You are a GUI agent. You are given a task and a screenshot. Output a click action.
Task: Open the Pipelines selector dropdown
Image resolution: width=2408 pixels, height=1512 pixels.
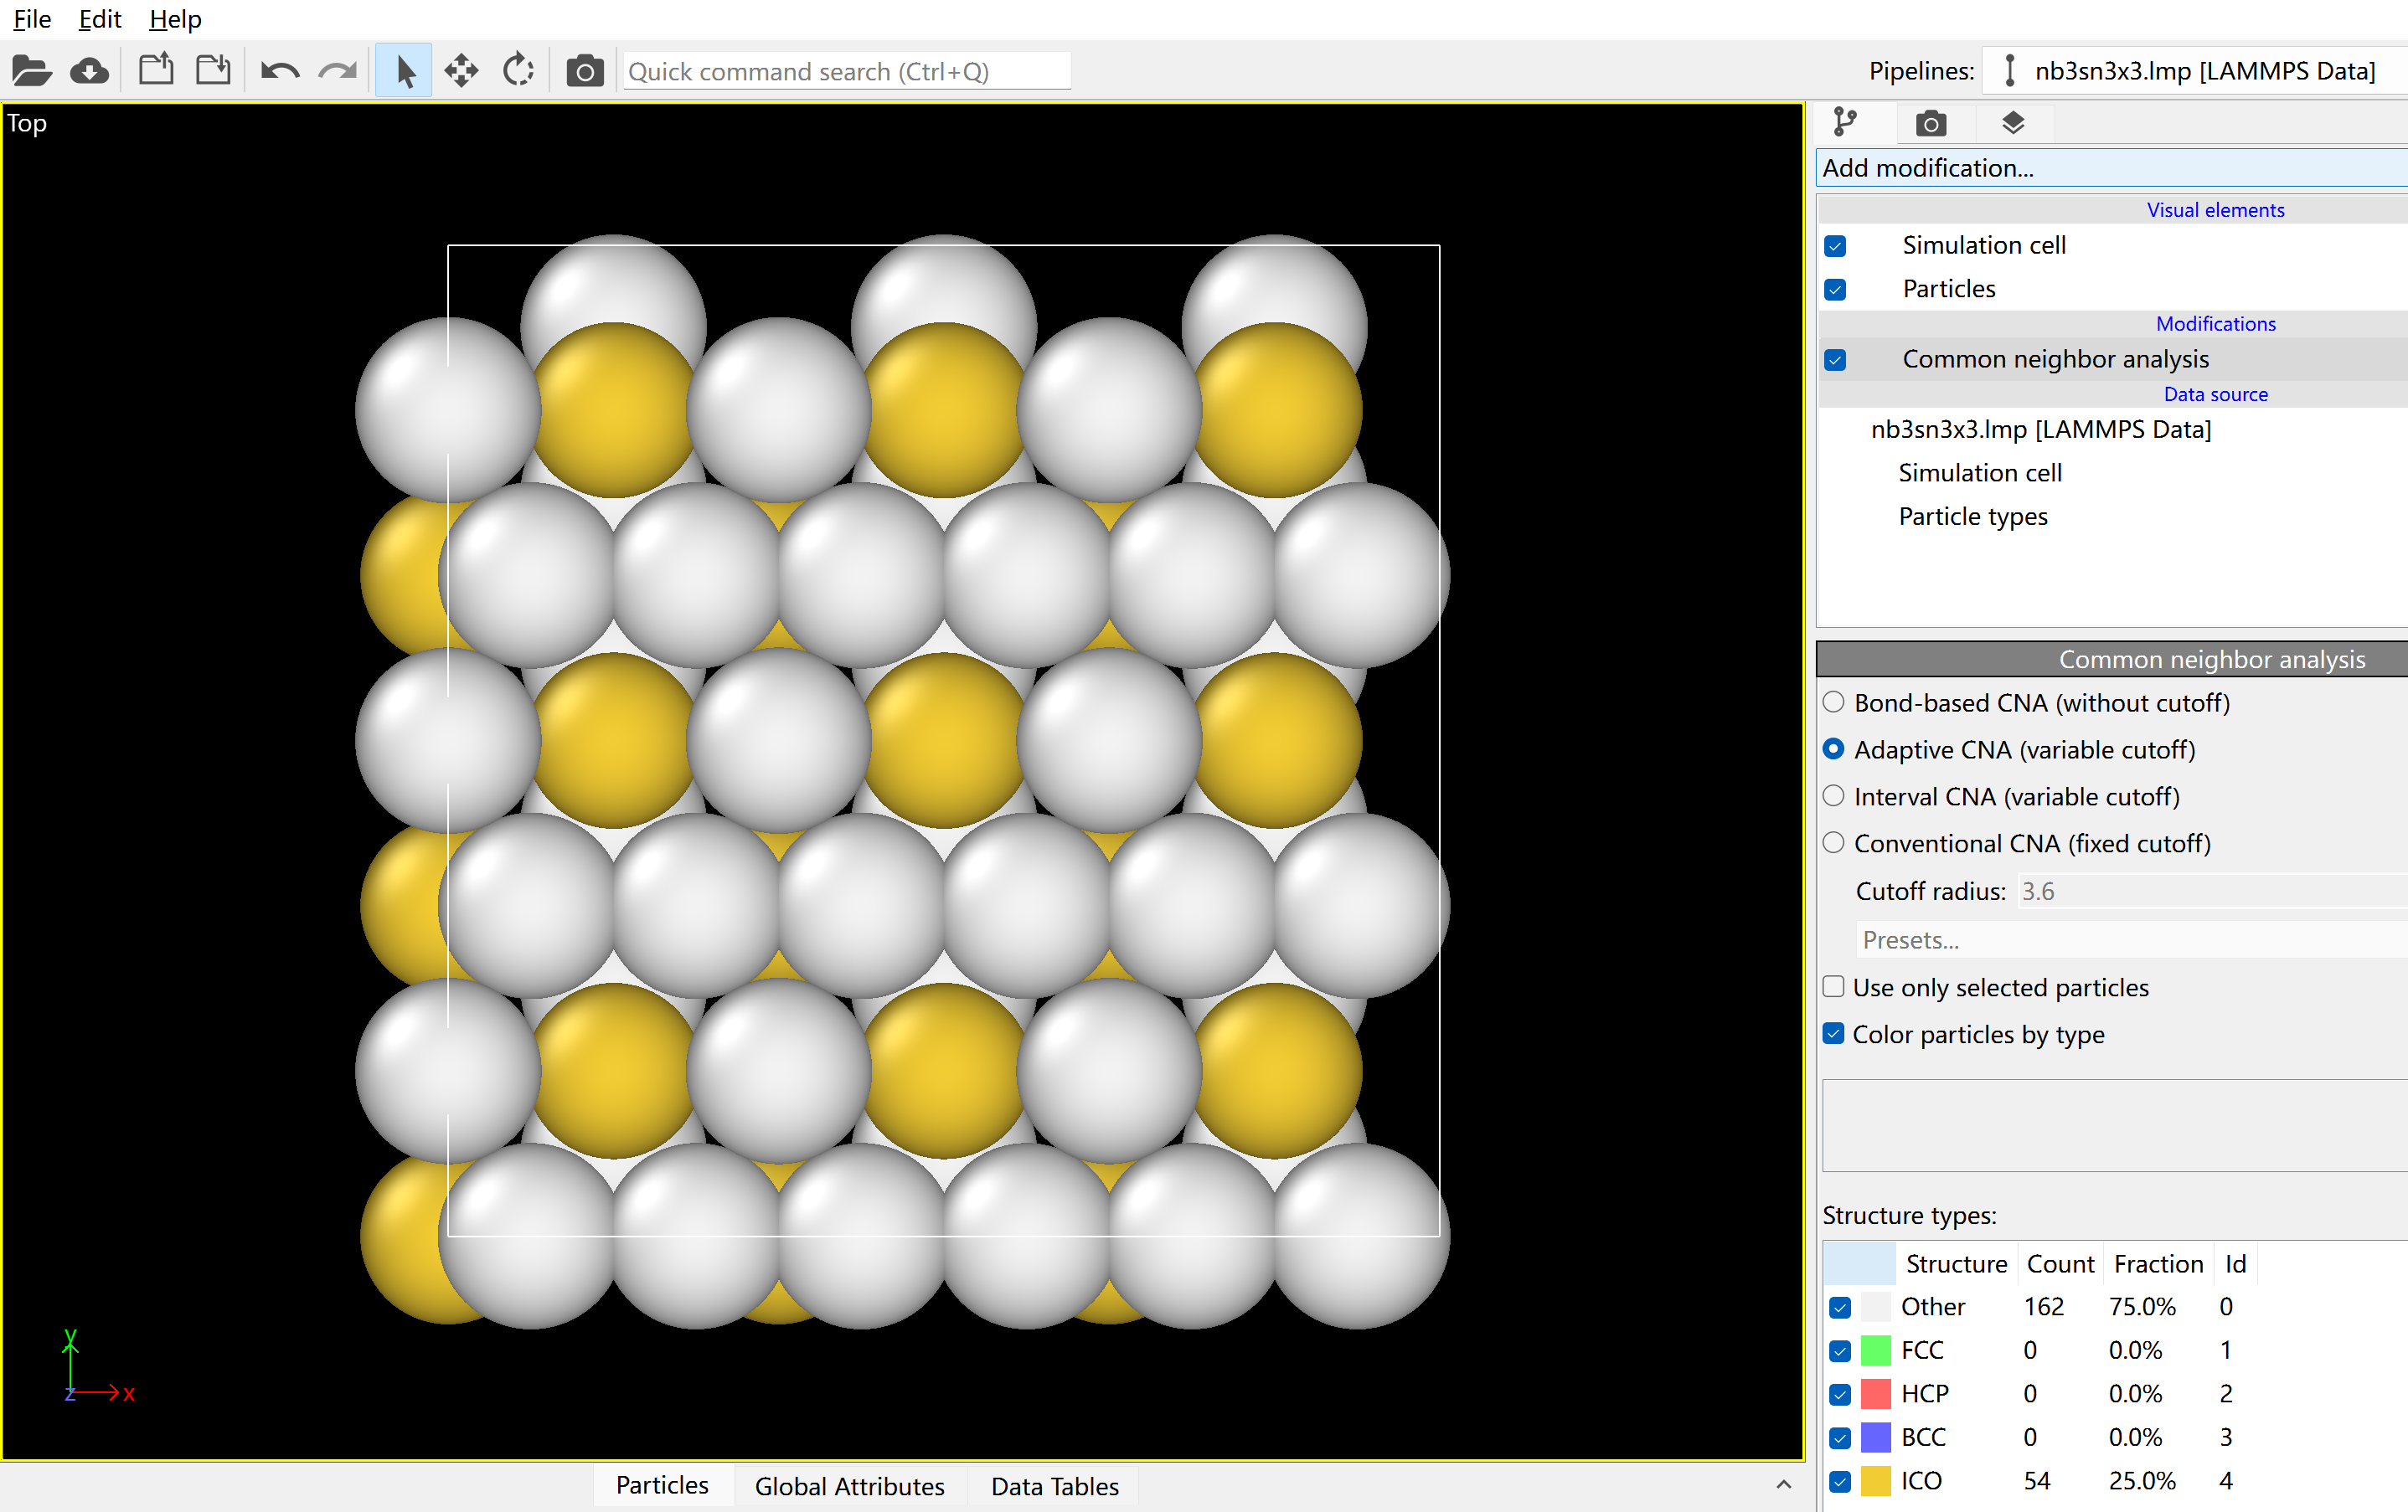click(2195, 71)
